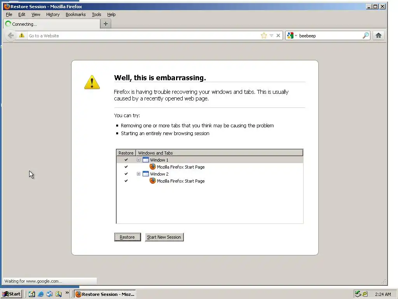Click the Windows and Tabs column header
The image size is (398, 299).
coord(219,153)
